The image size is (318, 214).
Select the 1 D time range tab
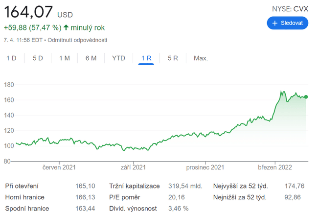coord(11,58)
